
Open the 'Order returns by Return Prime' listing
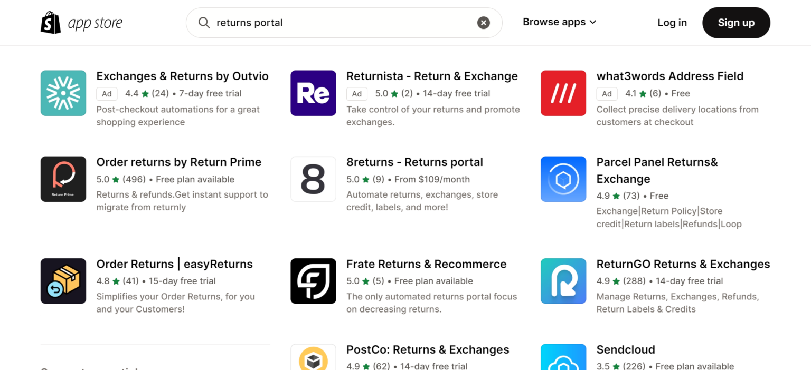point(178,162)
